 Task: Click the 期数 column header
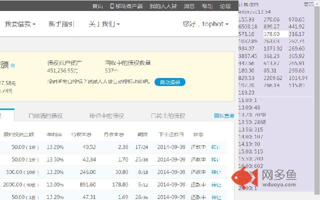click(142, 134)
